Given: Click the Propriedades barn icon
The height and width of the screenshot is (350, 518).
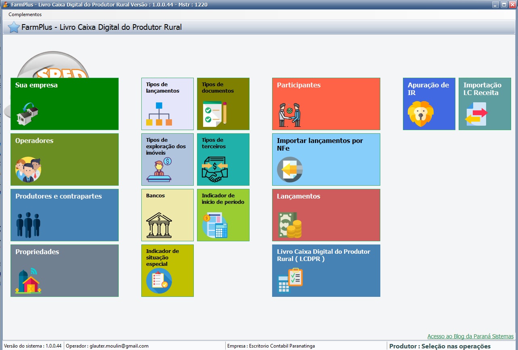Looking at the screenshot, I should 28,280.
